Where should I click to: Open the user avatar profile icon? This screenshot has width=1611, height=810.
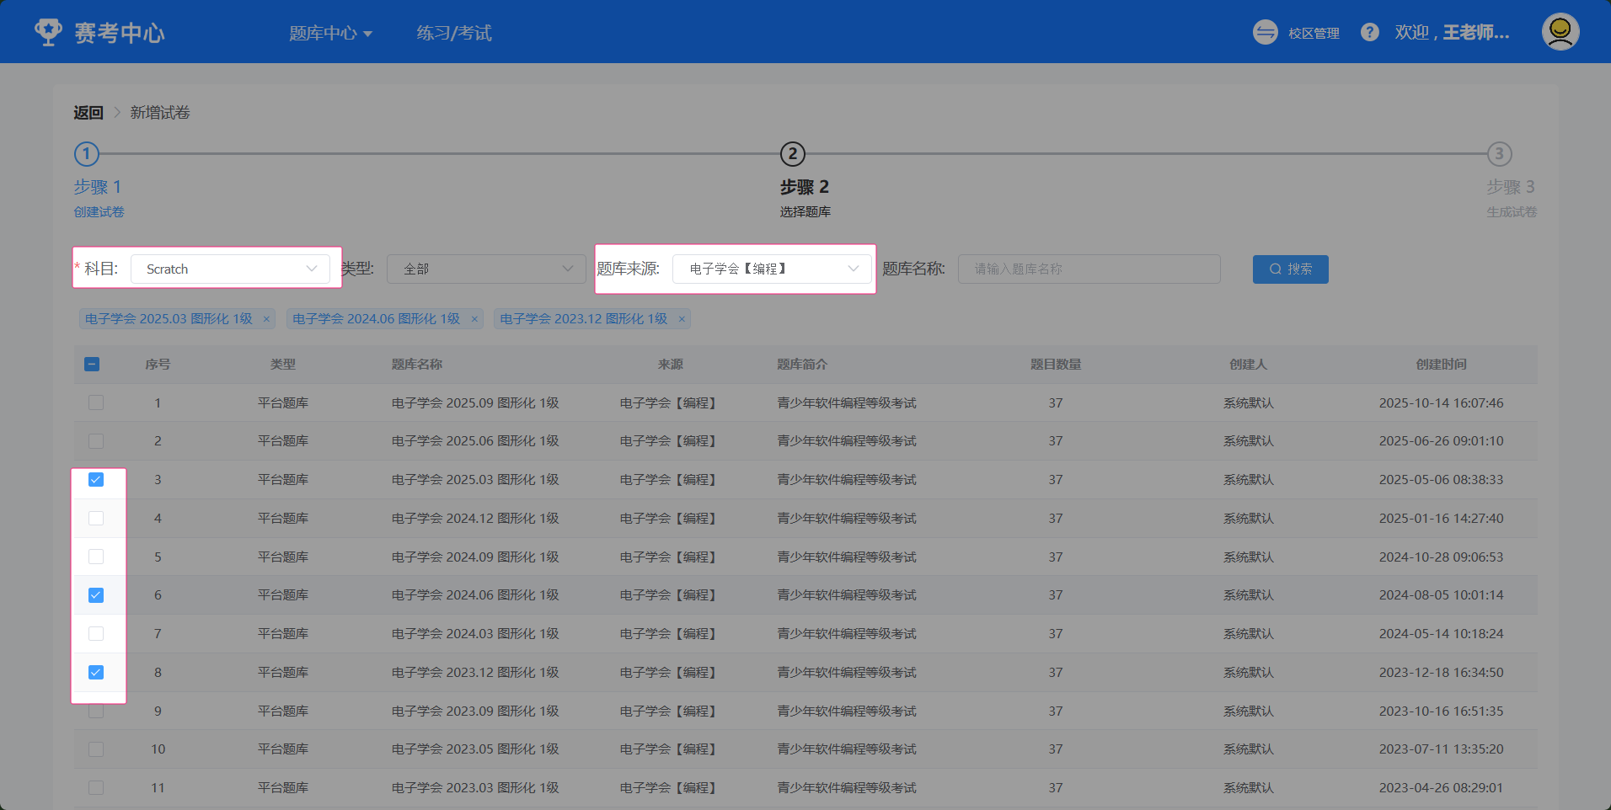pos(1560,32)
